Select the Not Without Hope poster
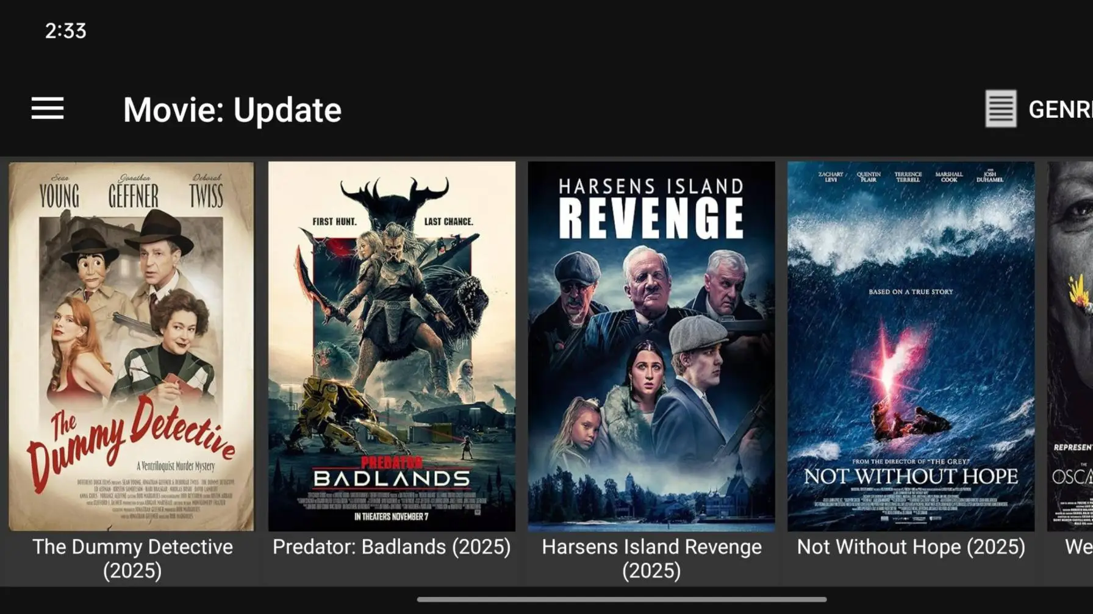The width and height of the screenshot is (1093, 614). pos(911,346)
